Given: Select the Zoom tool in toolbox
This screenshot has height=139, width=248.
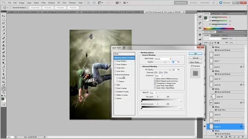Looking at the screenshot, I should tap(3, 93).
